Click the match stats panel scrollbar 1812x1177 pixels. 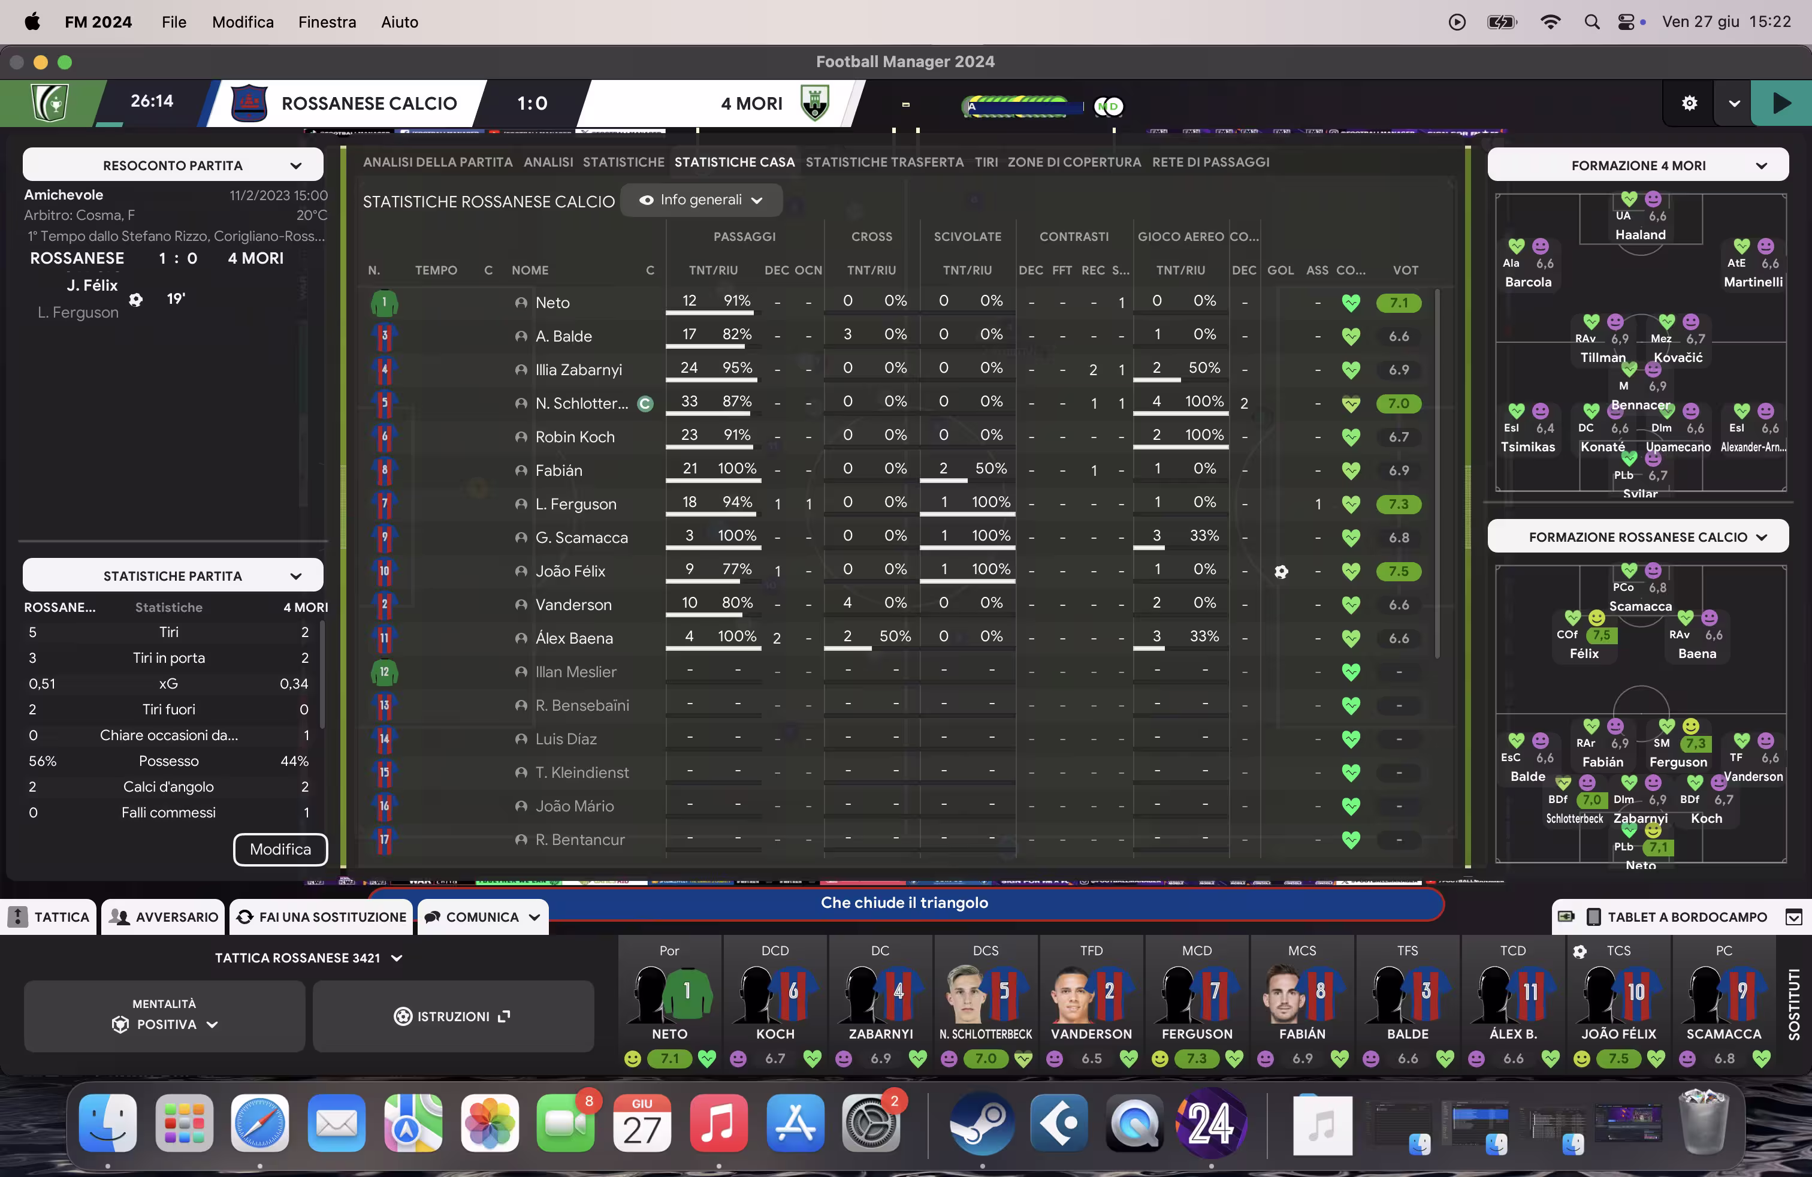pos(322,675)
